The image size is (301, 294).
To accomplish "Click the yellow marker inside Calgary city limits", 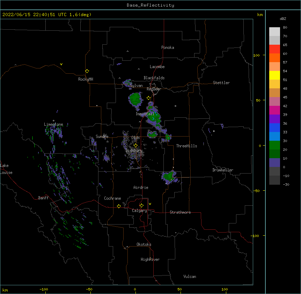I will (x=141, y=206).
